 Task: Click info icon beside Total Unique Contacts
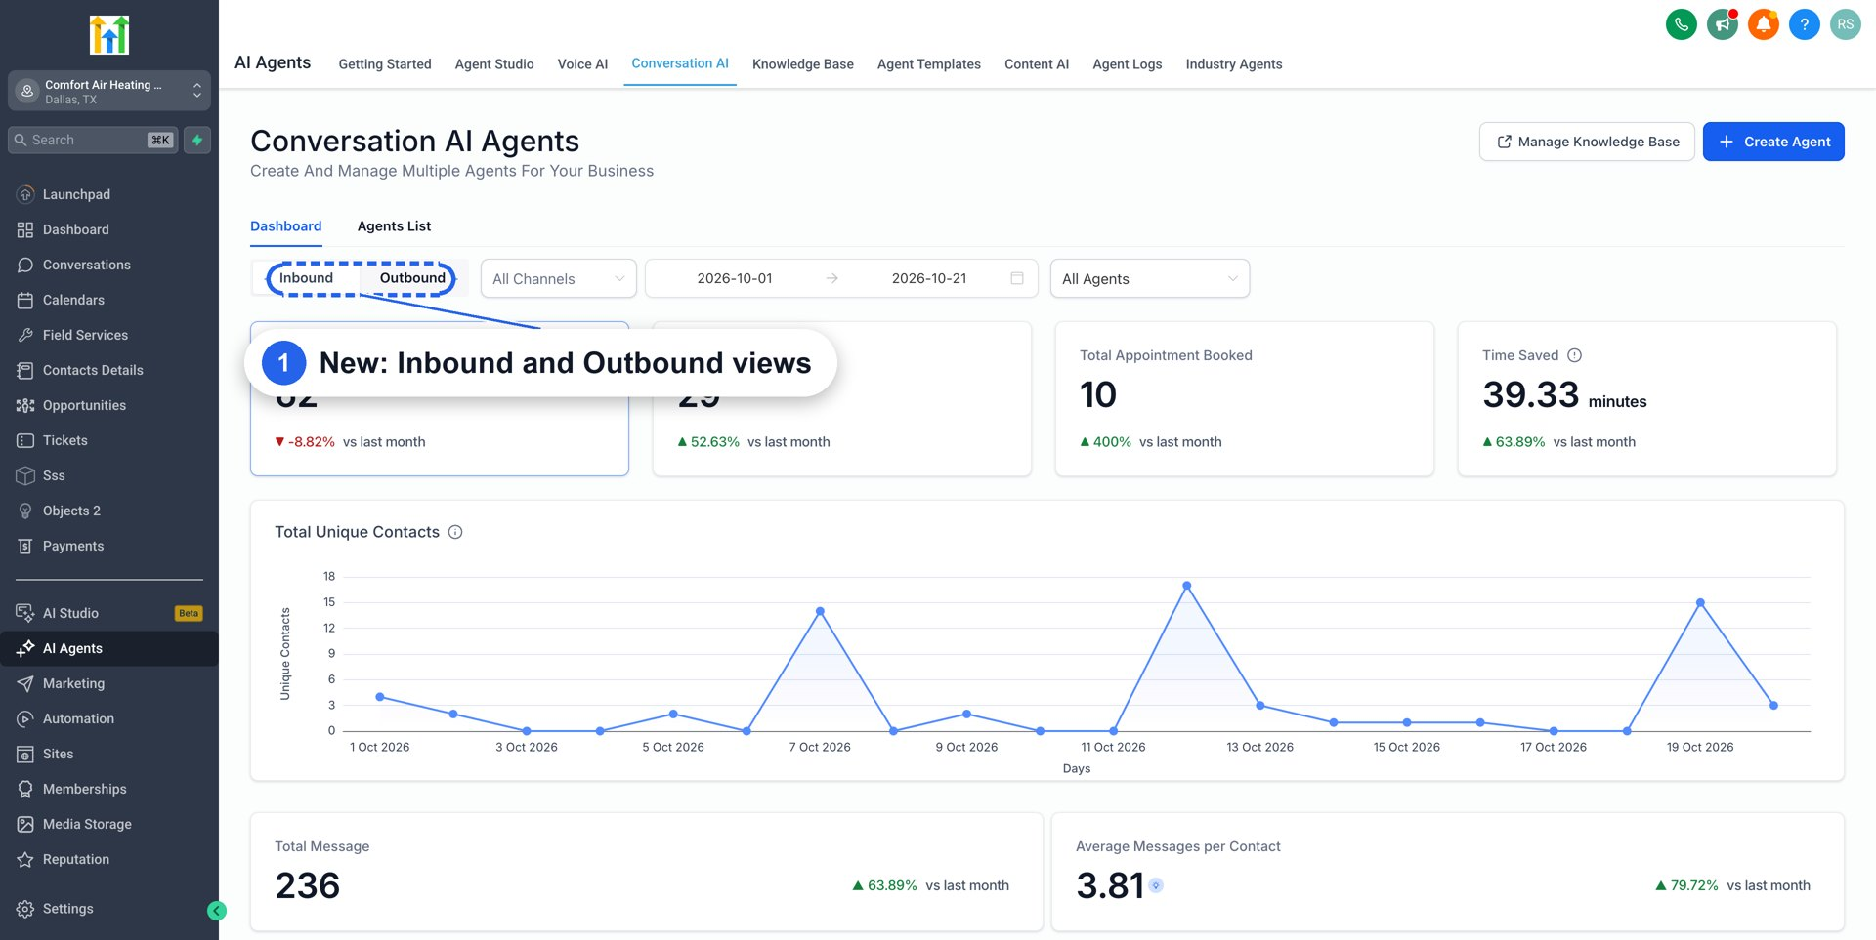pos(455,532)
